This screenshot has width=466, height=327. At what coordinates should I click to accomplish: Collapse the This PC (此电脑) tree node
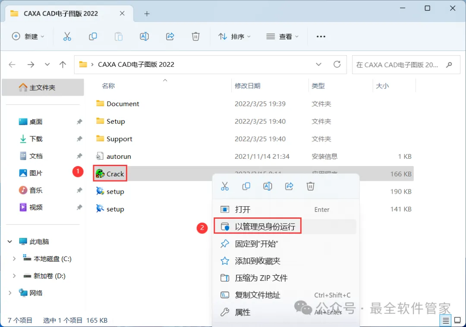pyautogui.click(x=10, y=242)
